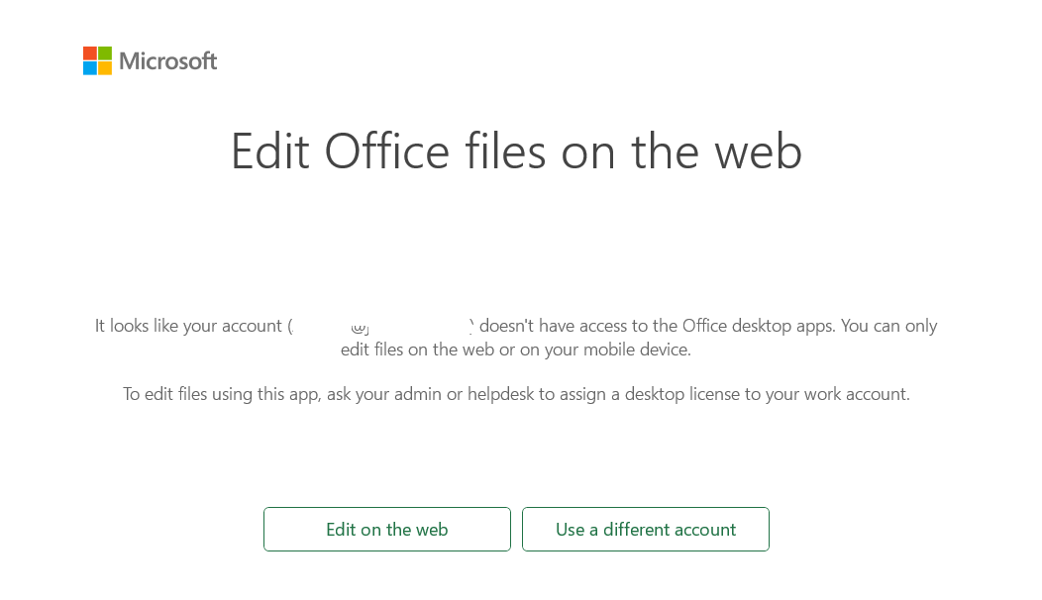Click the yellow square in Microsoft logo
The height and width of the screenshot is (600, 1042).
[x=105, y=68]
